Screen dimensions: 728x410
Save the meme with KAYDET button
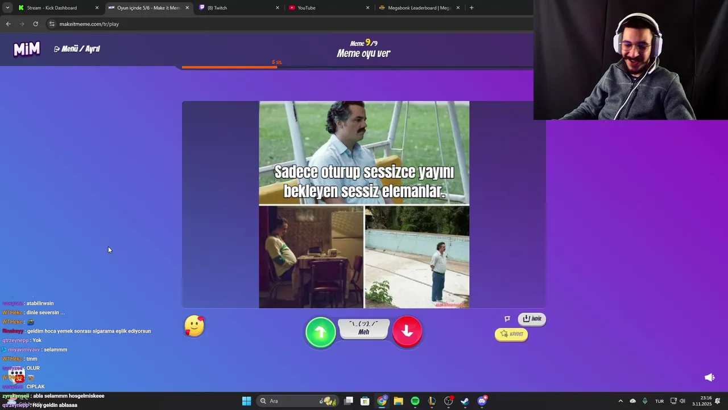coord(511,334)
